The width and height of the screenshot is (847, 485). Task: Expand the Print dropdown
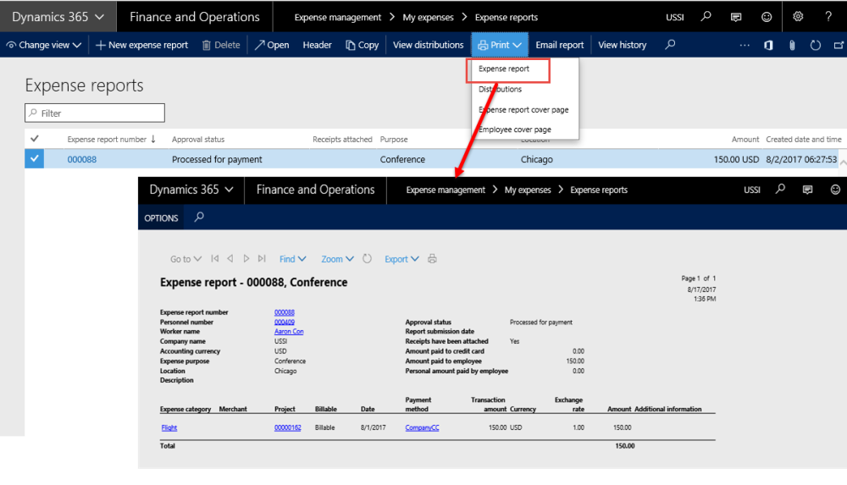pyautogui.click(x=500, y=45)
